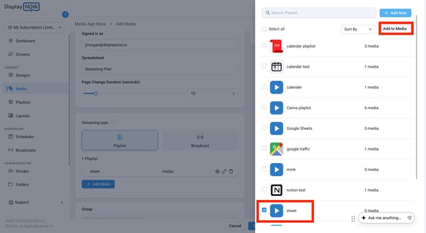Click the Search Playlist field
Screen dimensions: 426x233
pyautogui.click(x=319, y=13)
